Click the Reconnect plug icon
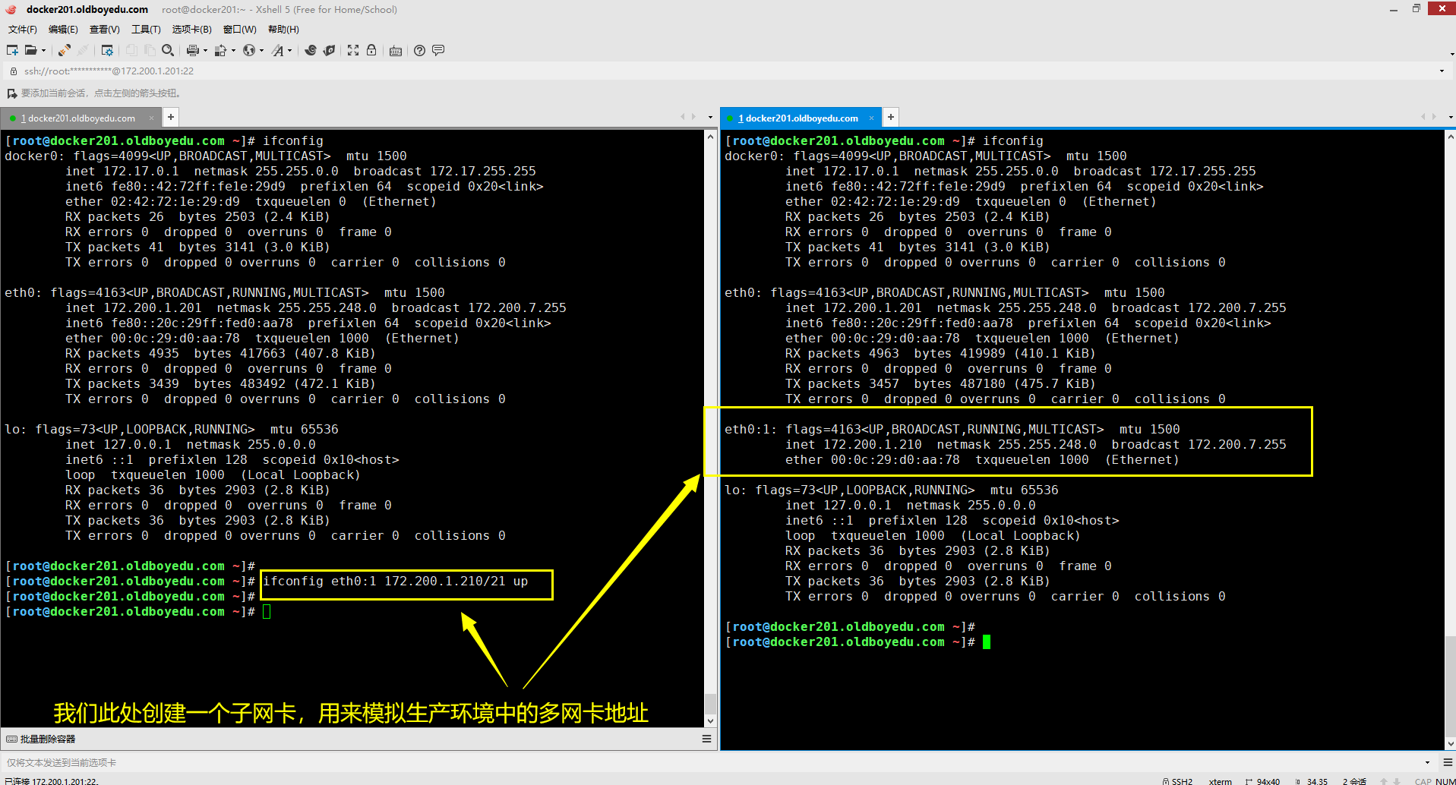This screenshot has height=785, width=1456. click(x=65, y=50)
